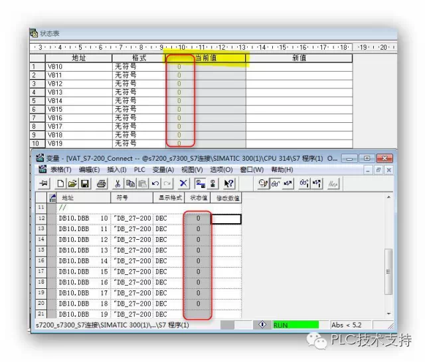Click the 修改数值 column header

tap(226, 198)
